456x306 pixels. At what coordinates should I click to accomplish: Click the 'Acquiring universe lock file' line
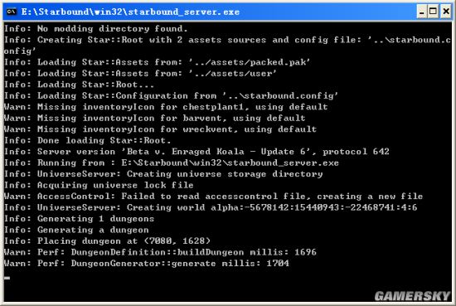(x=99, y=185)
